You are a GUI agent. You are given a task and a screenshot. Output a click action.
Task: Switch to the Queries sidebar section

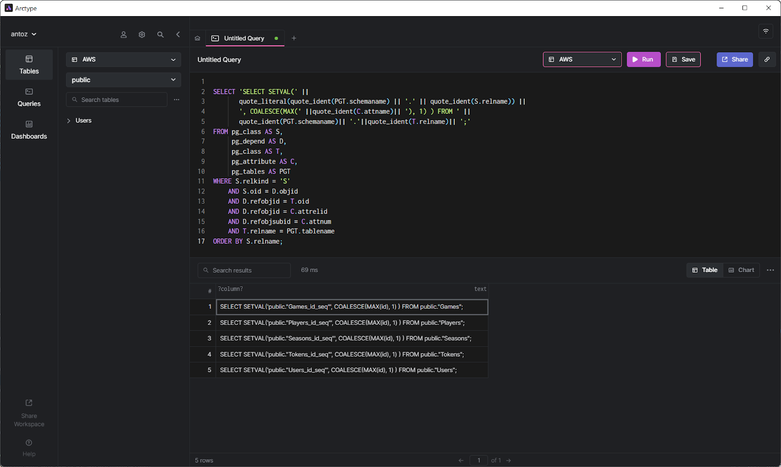(x=29, y=97)
